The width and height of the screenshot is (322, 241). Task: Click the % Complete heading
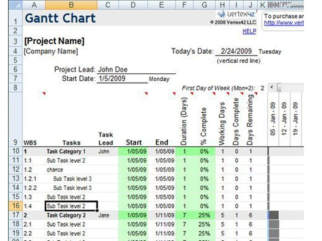[x=204, y=126]
